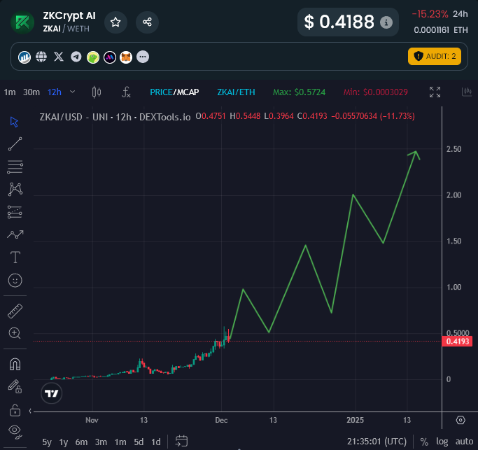Select the pattern drawing tool
478x450 pixels.
(x=15, y=190)
